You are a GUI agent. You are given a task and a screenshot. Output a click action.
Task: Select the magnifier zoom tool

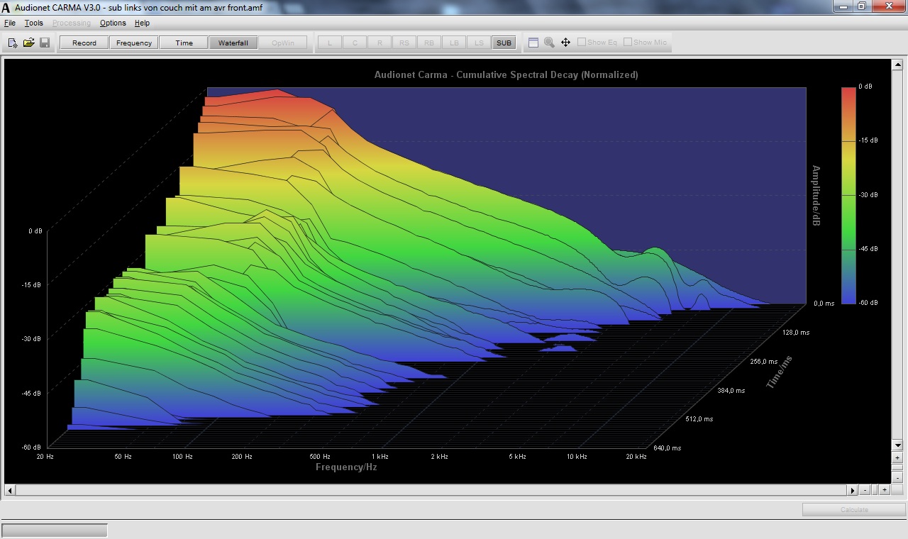click(x=549, y=43)
